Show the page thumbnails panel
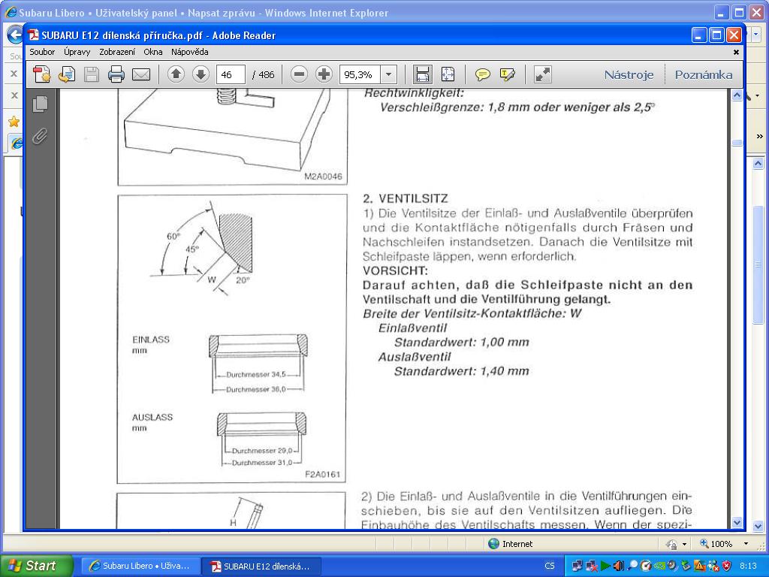769x577 pixels. click(41, 104)
